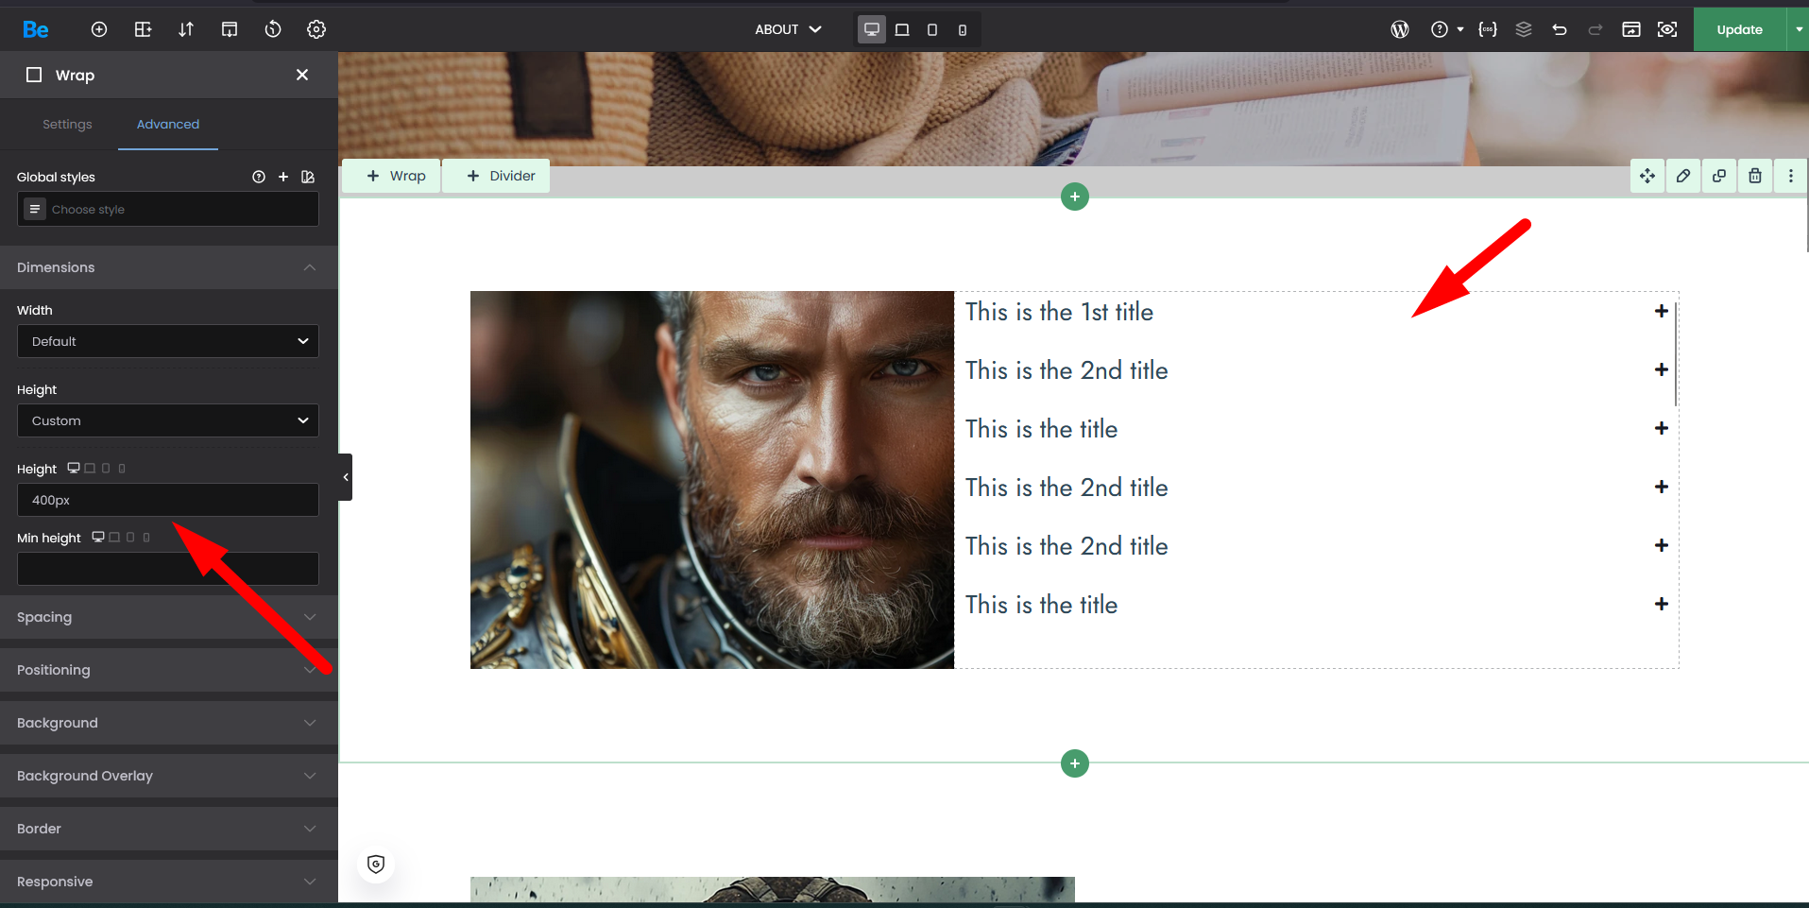Click the undo arrow icon
Viewport: 1809px width, 908px height.
[x=1560, y=29]
